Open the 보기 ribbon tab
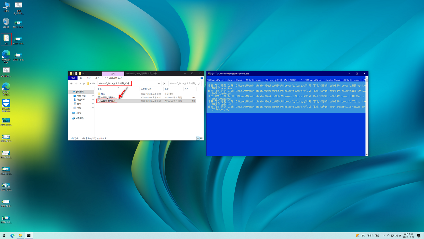This screenshot has height=239, width=424. pyautogui.click(x=97, y=78)
